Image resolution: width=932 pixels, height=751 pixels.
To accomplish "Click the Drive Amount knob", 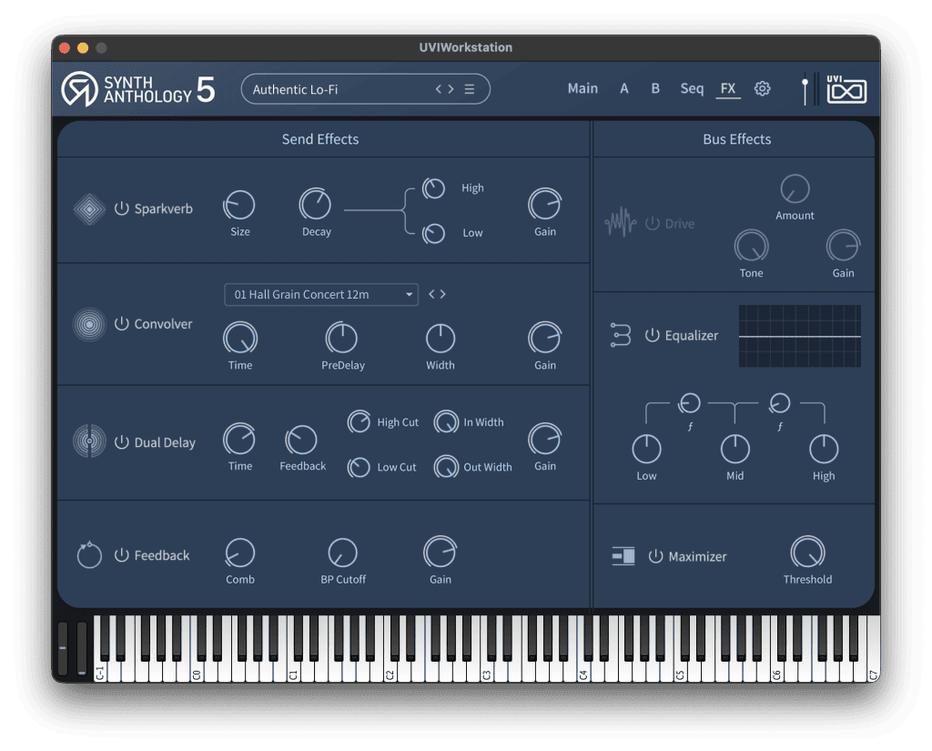I will click(x=795, y=189).
